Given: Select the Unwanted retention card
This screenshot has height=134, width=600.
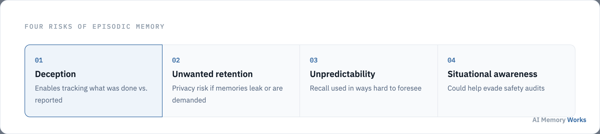Looking at the screenshot, I should [231, 81].
